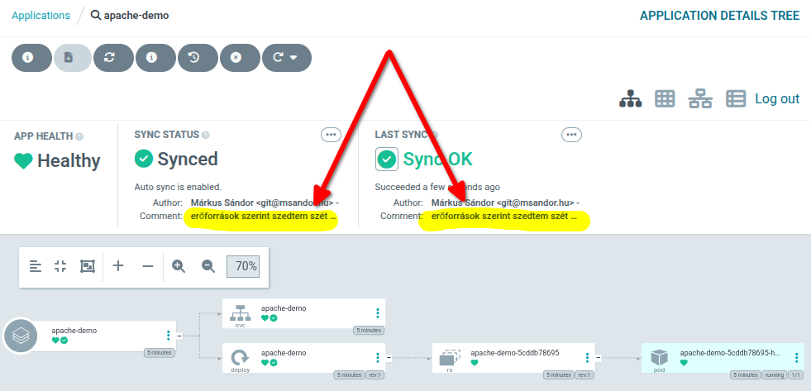Select the apache-demo replica set node
Image resolution: width=811 pixels, height=391 pixels.
coord(513,358)
